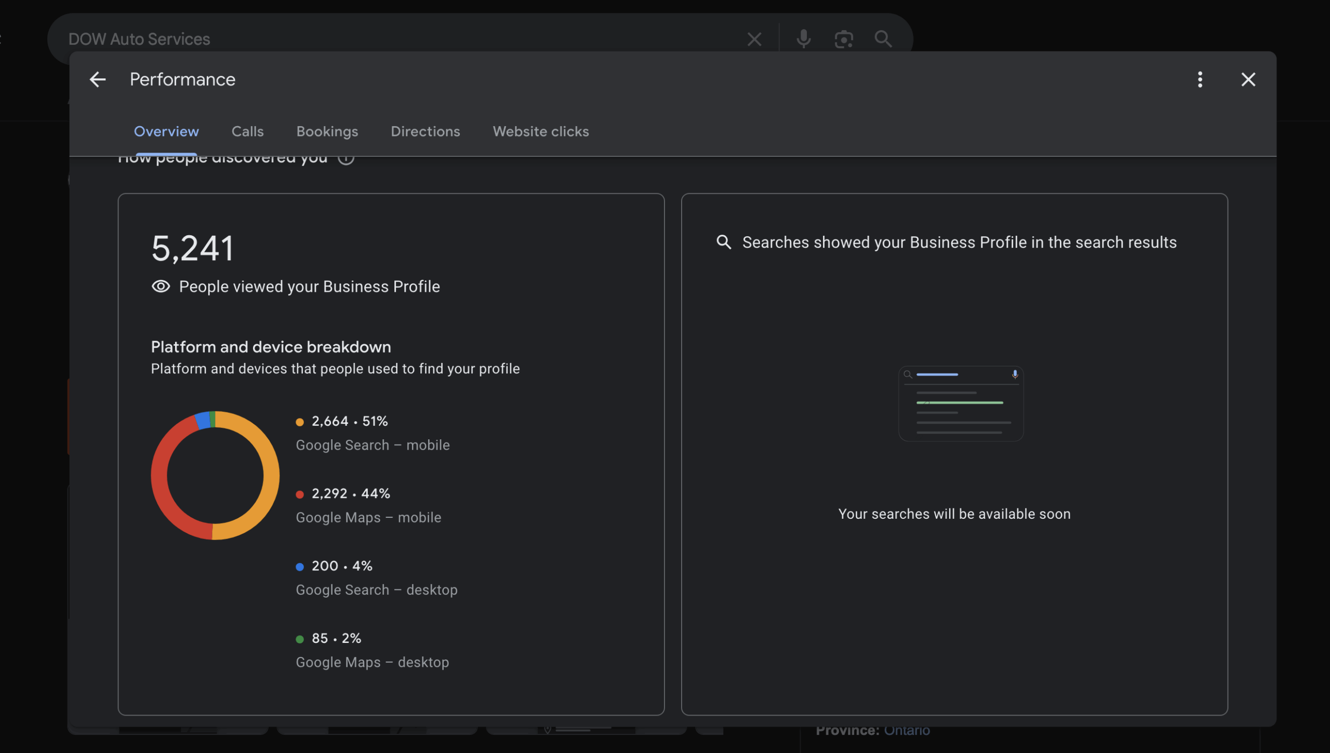
Task: Select the Overview tab
Action: [166, 131]
